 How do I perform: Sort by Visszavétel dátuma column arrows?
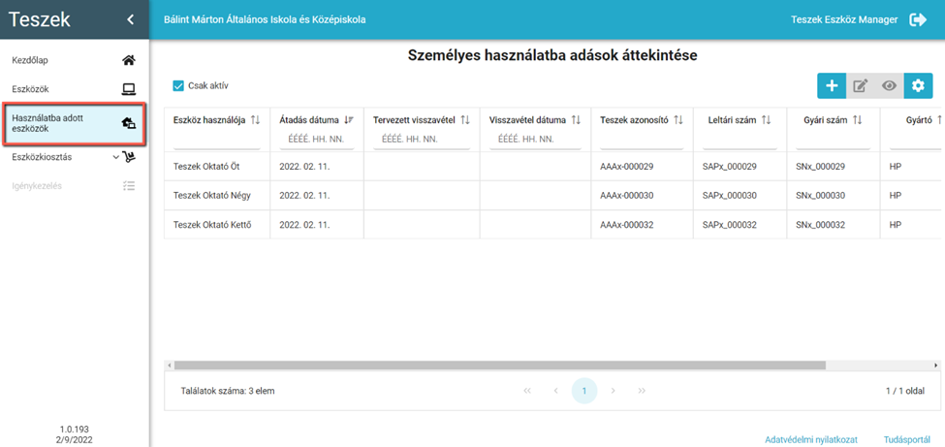tap(576, 120)
